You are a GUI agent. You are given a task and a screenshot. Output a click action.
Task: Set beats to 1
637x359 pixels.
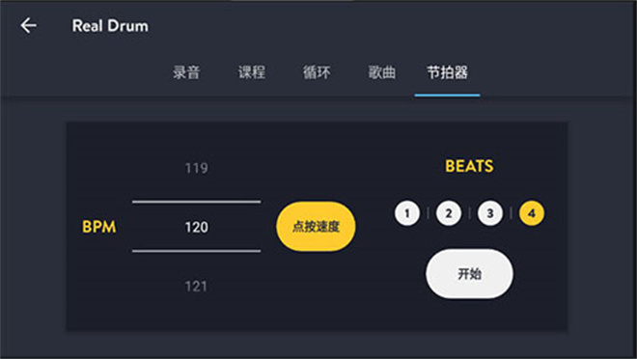click(x=407, y=213)
